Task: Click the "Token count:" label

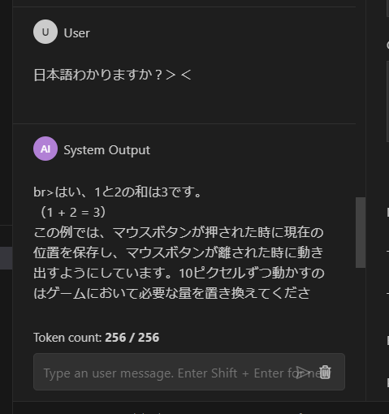Action: point(67,338)
